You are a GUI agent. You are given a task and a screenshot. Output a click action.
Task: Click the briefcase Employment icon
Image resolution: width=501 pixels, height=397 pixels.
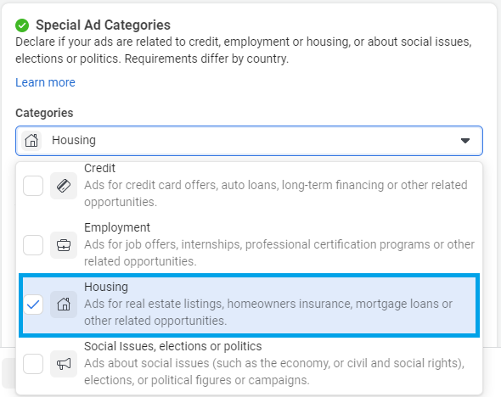click(64, 245)
